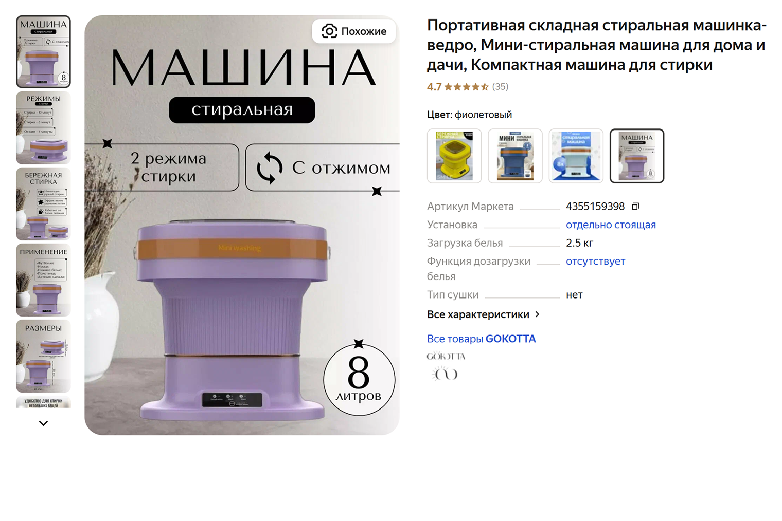This screenshot has width=782, height=521.
Task: Copy the Артикул Маркета number with copy icon
Action: 635,207
